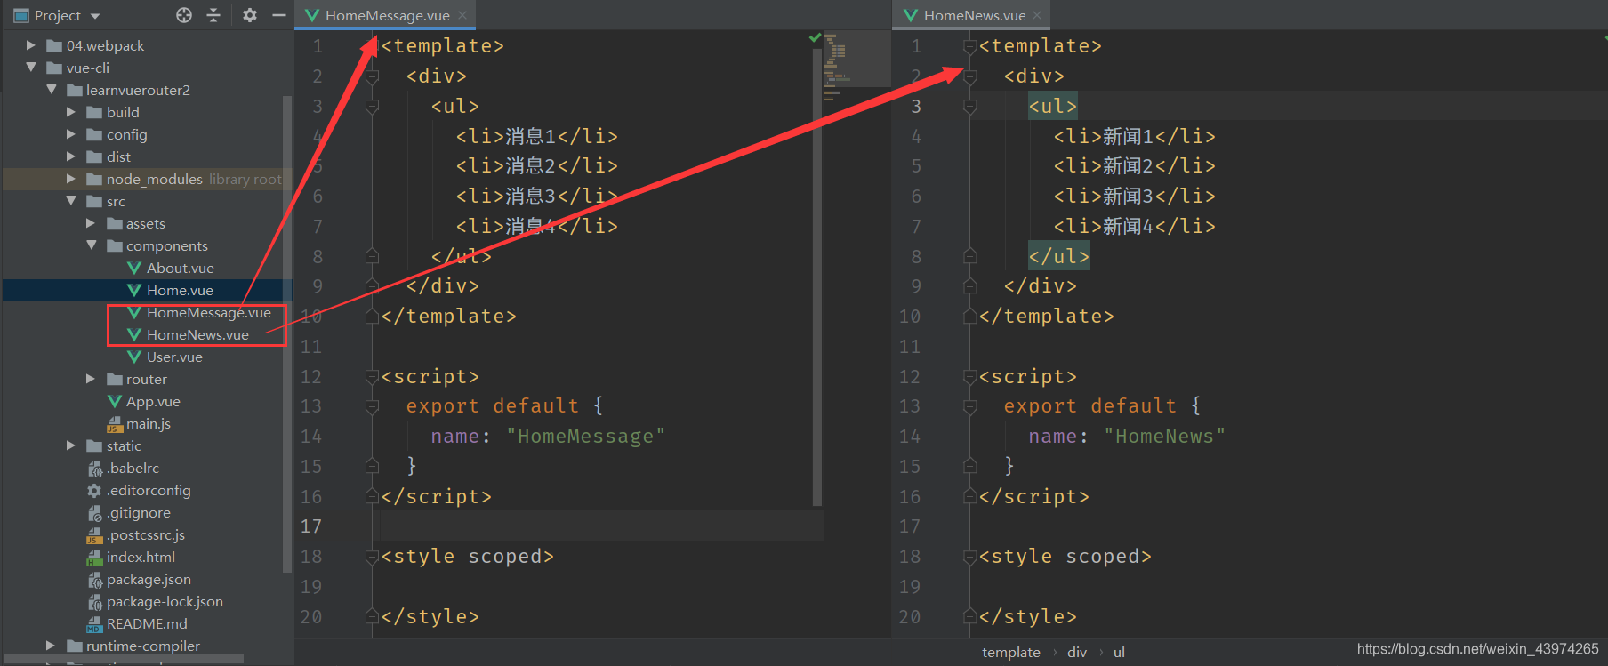Image resolution: width=1608 pixels, height=666 pixels.
Task: Click the Vue icon beside App.vue
Action: [114, 401]
